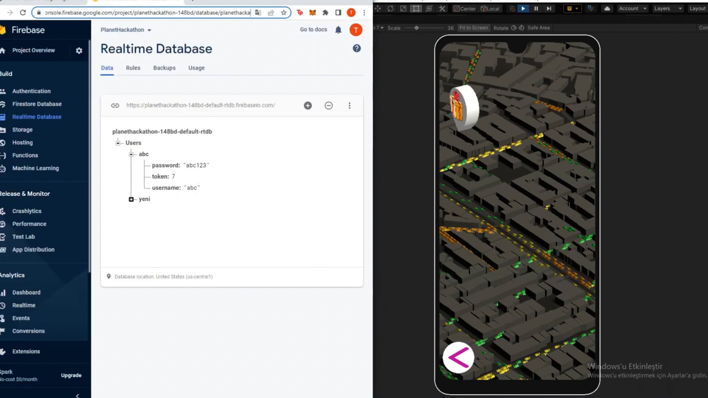Click Upgrade plan button

(71, 375)
